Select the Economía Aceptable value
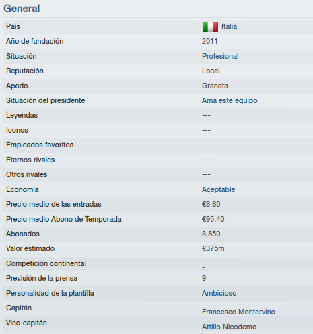The image size is (313, 334). click(219, 189)
